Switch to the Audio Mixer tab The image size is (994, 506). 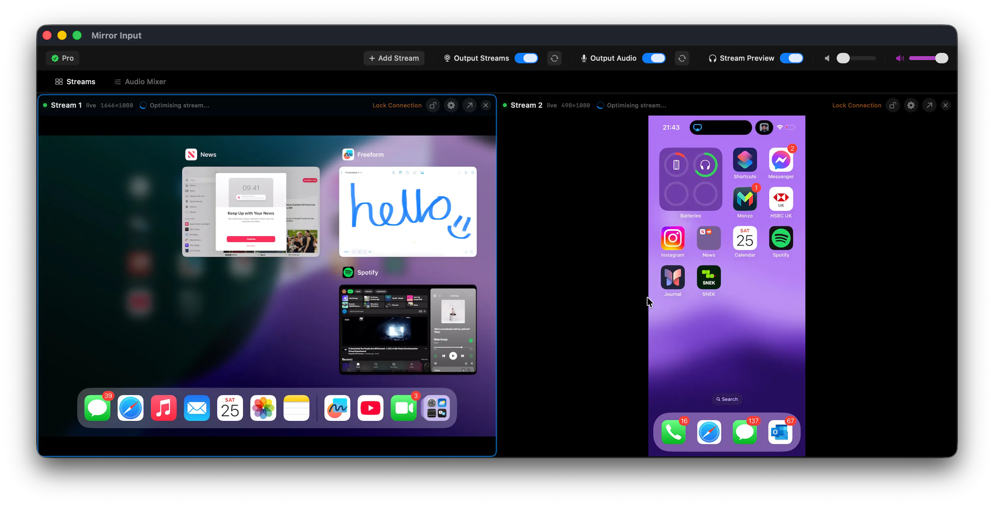point(140,81)
